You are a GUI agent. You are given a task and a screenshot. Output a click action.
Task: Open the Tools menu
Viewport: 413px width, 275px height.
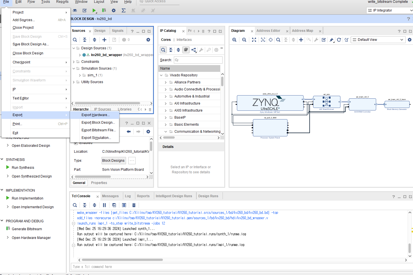[x=46, y=2]
